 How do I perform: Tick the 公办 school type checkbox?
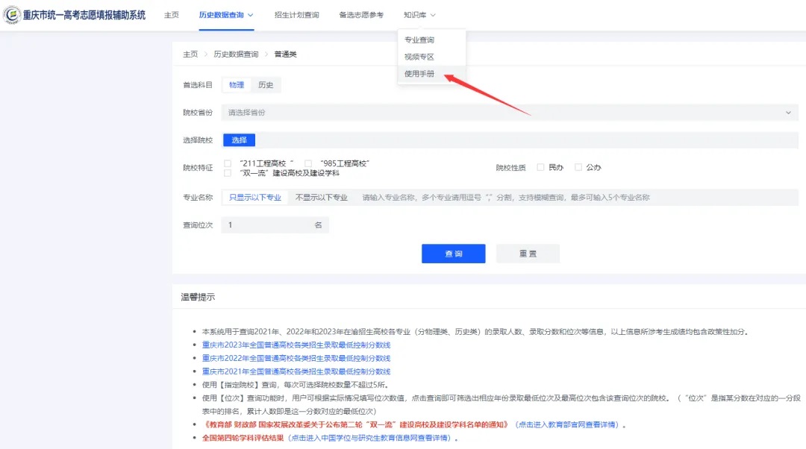pyautogui.click(x=578, y=168)
